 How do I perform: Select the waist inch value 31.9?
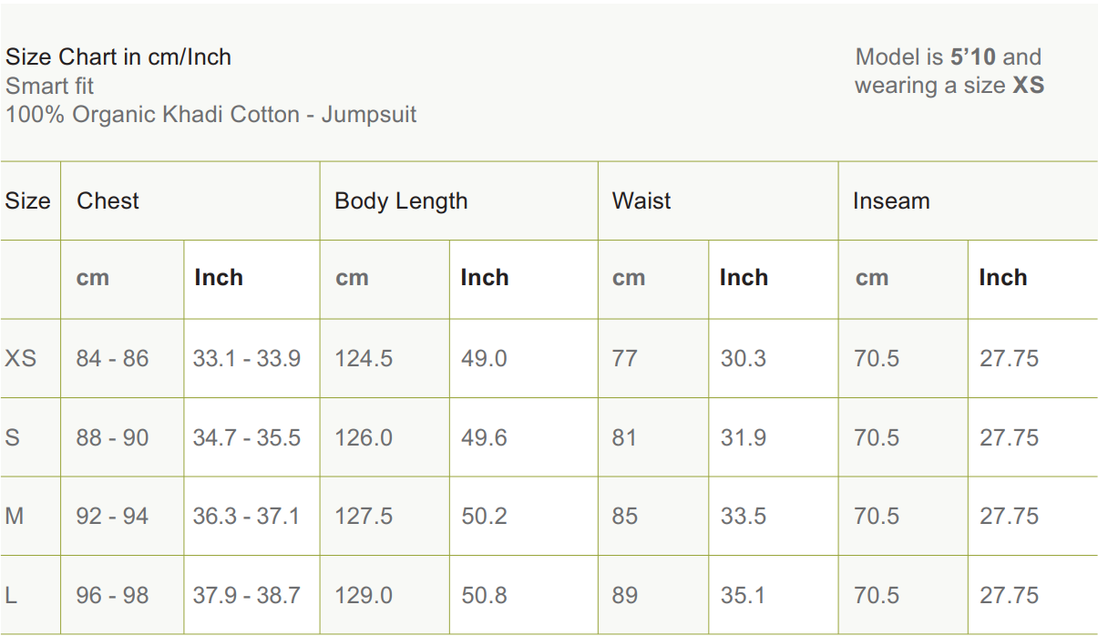click(743, 438)
